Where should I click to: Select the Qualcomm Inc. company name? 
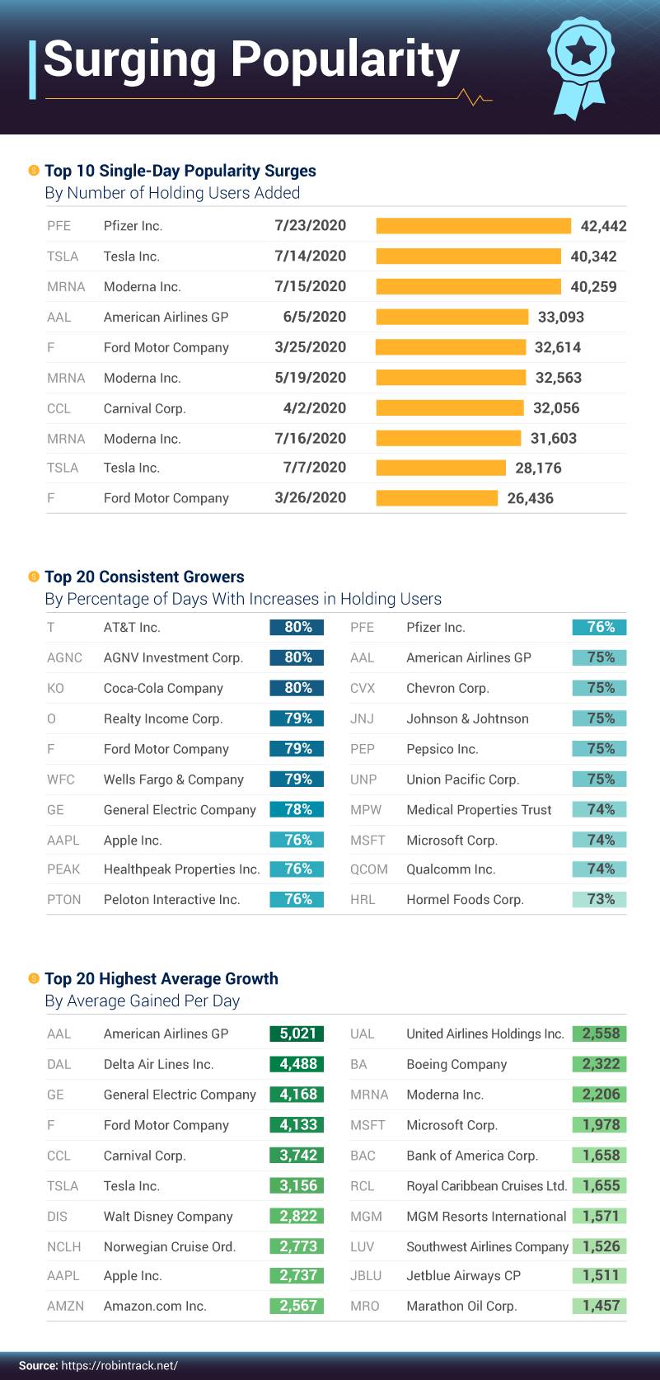coord(451,869)
